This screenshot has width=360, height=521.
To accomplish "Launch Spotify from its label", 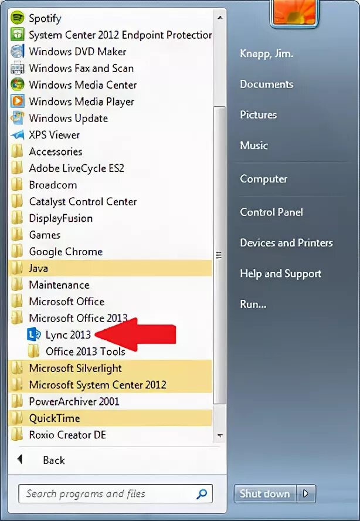I will (45, 18).
